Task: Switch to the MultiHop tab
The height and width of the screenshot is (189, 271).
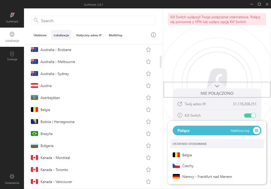Action: click(x=116, y=35)
